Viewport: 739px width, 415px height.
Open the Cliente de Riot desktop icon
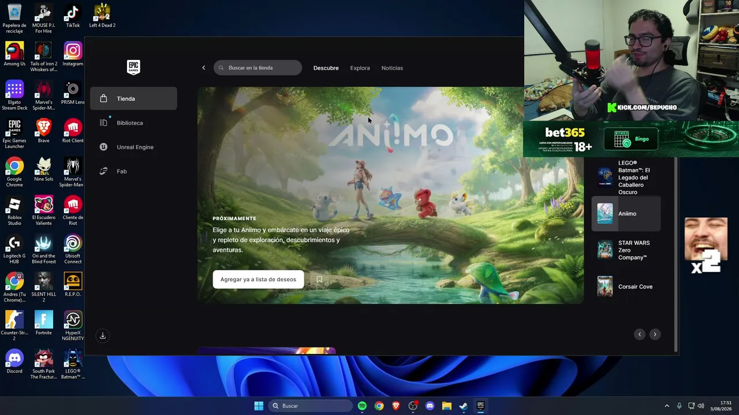73,211
